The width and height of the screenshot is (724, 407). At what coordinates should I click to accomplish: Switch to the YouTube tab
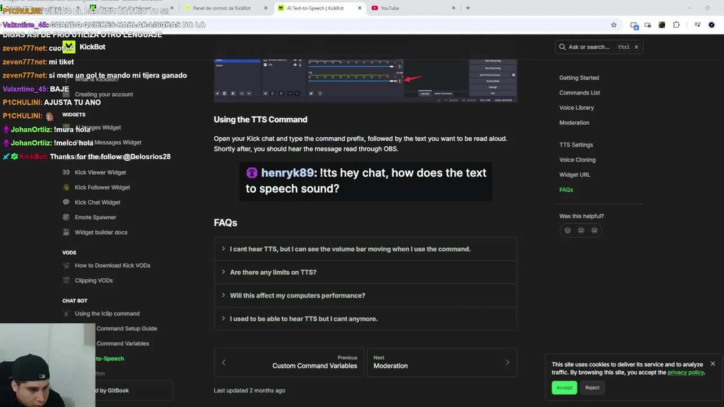413,8
